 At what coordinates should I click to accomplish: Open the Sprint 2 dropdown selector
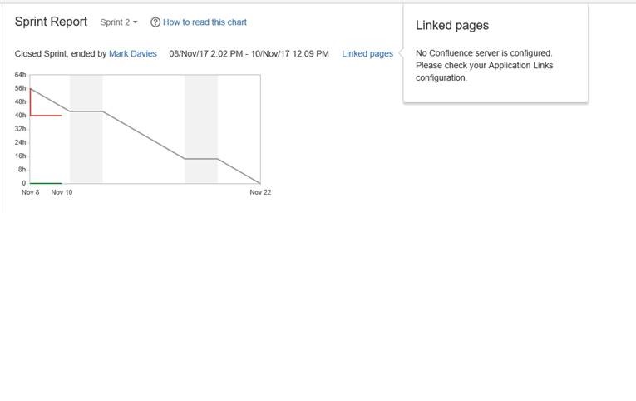point(118,22)
